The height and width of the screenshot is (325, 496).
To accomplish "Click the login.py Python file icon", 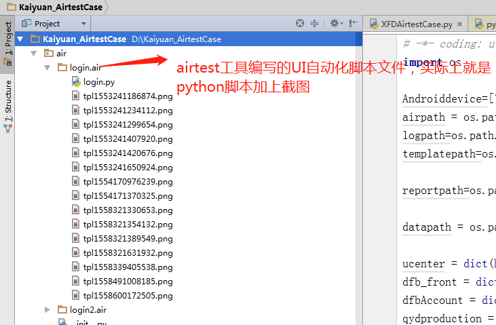I will 76,82.
